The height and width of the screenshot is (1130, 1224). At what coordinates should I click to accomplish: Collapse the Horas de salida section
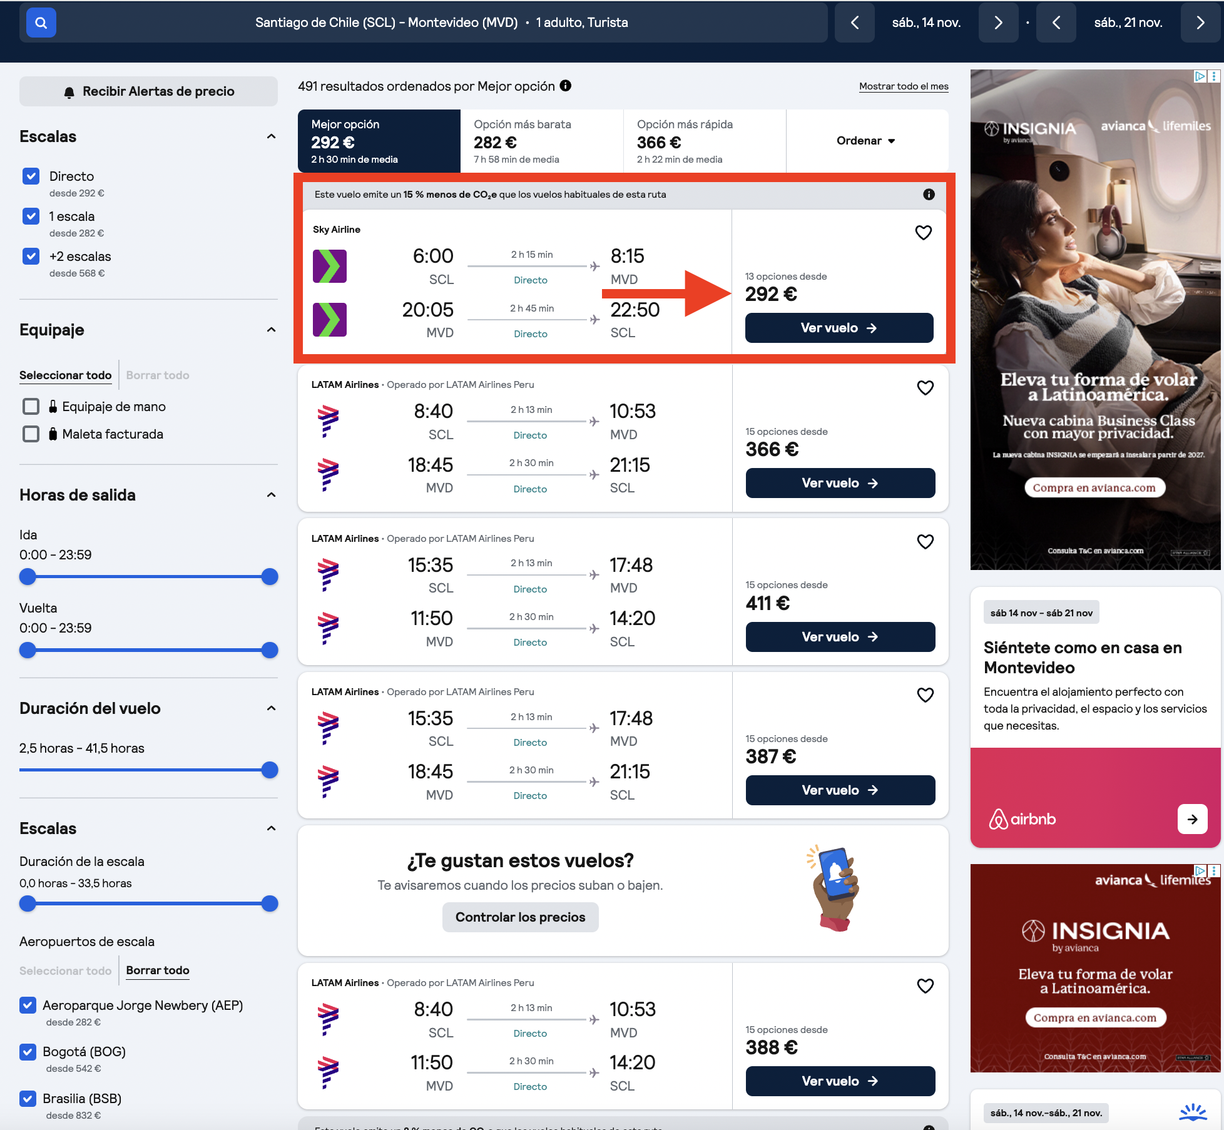[x=272, y=495]
